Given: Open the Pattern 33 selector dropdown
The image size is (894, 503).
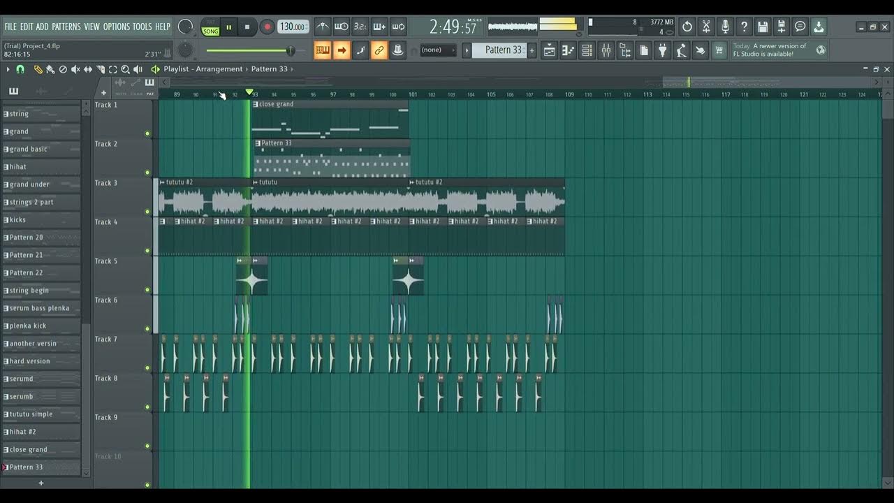Looking at the screenshot, I should tap(499, 50).
